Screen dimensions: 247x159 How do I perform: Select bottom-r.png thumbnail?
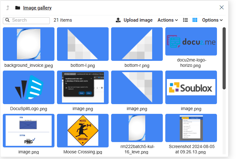[137, 44]
